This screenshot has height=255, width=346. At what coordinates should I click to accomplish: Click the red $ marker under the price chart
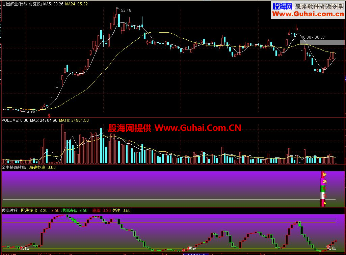click(x=49, y=116)
